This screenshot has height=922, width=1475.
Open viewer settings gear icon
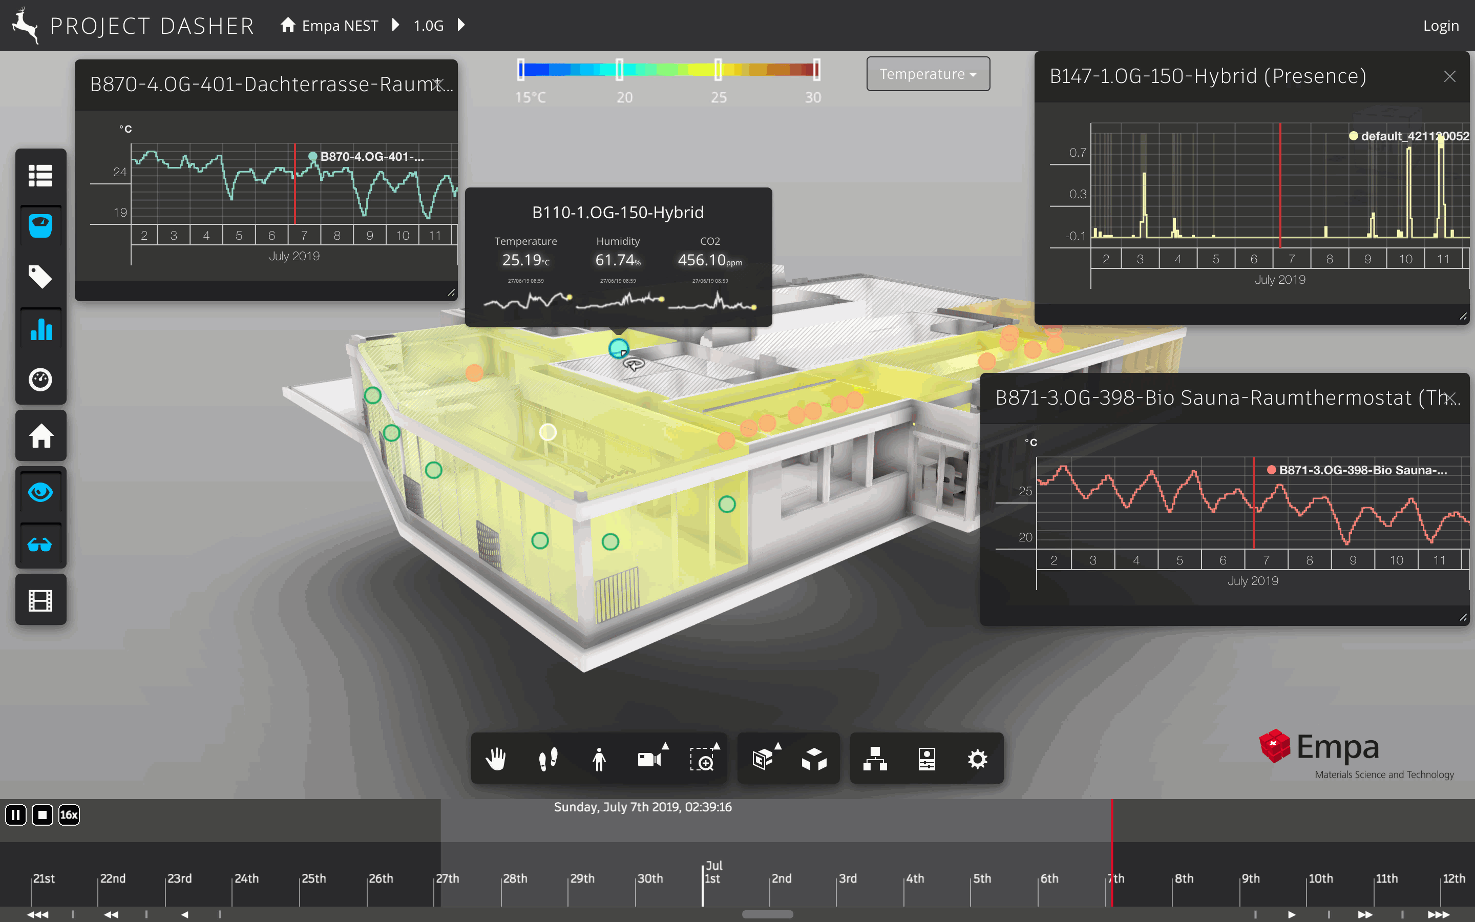coord(977,759)
